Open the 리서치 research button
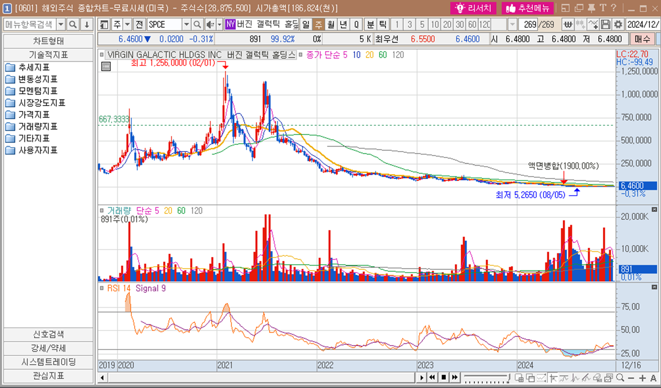Viewport: 661px width, 388px height. click(473, 8)
